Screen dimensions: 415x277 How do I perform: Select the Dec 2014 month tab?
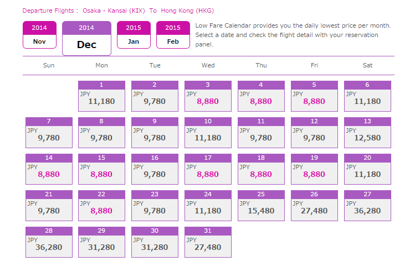tap(86, 38)
